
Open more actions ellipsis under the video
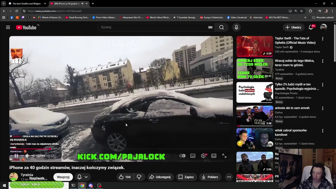tap(229, 177)
